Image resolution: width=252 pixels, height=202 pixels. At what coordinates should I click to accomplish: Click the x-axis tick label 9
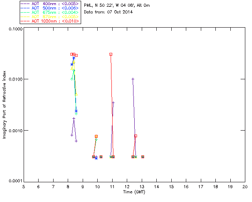[83, 187]
